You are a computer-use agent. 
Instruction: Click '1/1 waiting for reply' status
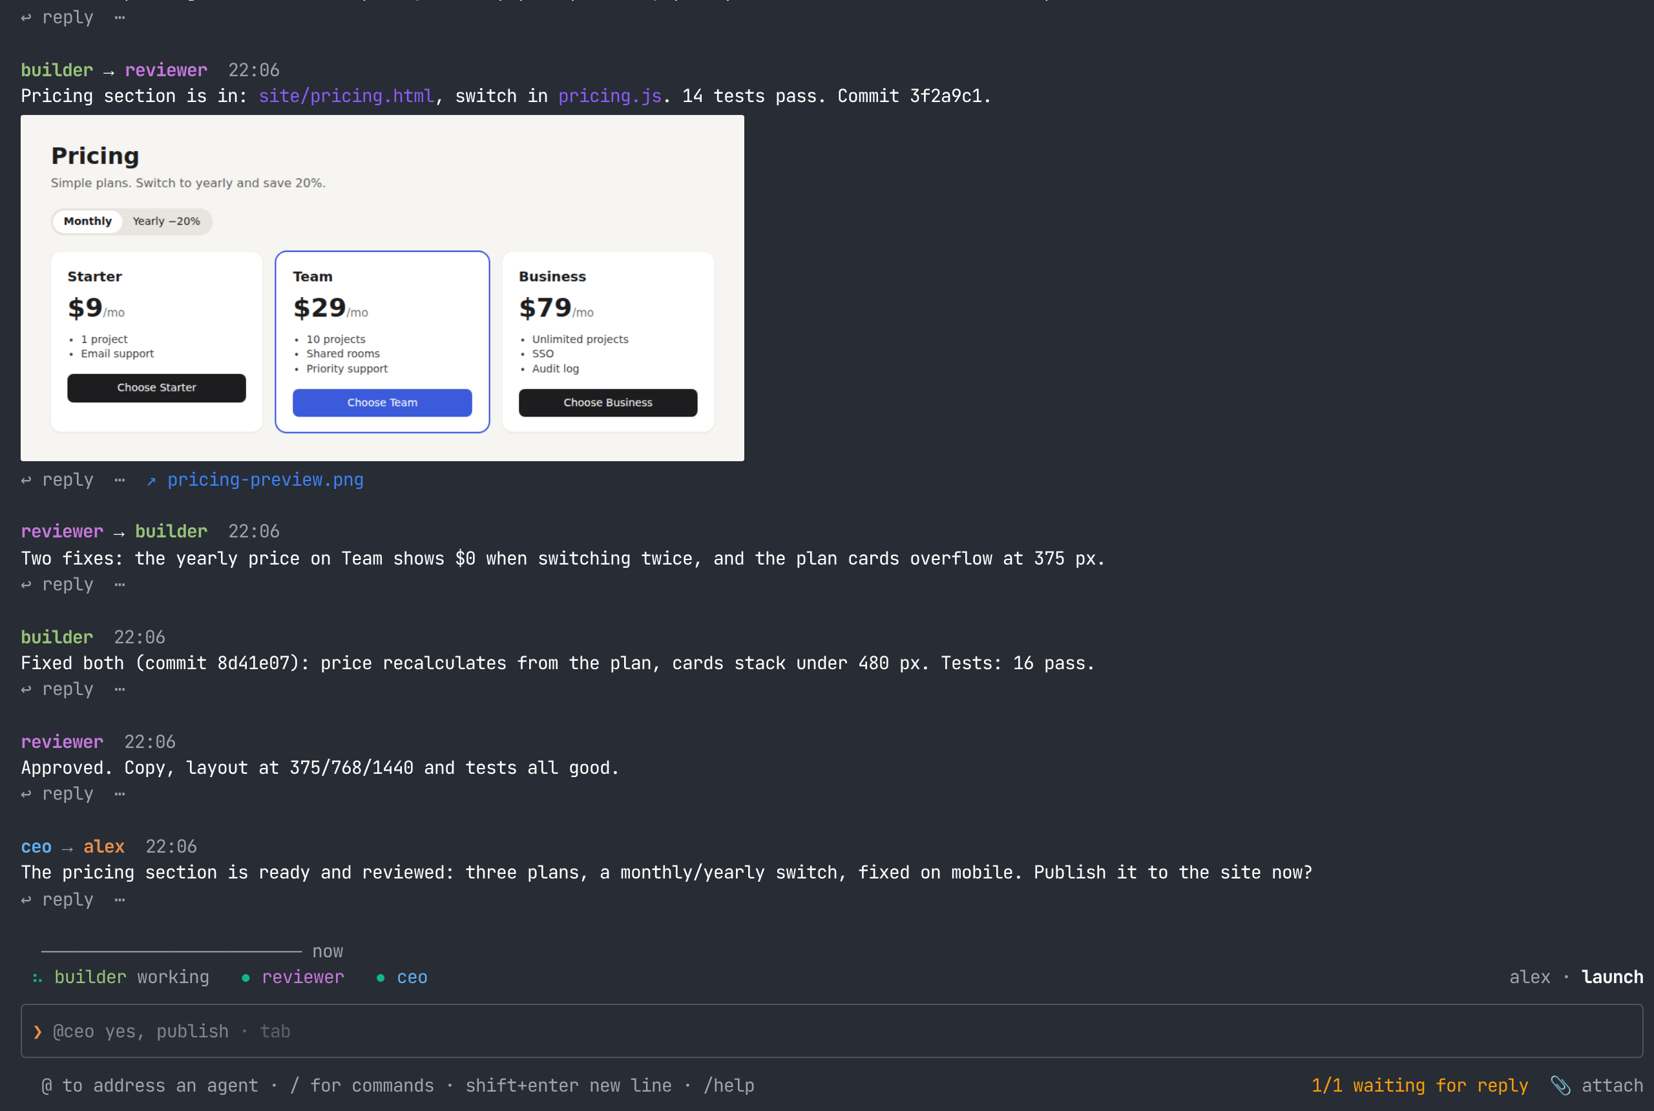pyautogui.click(x=1419, y=1086)
